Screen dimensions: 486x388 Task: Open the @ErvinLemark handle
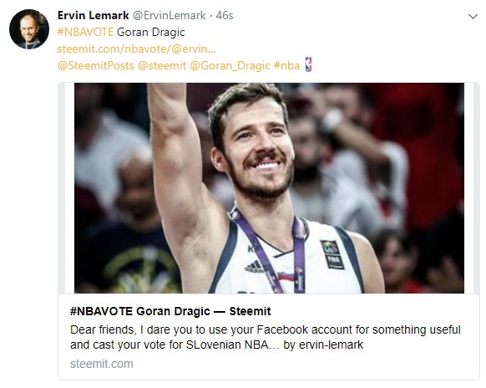click(x=170, y=16)
